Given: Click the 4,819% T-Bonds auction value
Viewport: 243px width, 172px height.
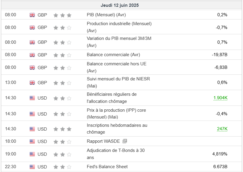Looking at the screenshot, I should [x=220, y=154].
